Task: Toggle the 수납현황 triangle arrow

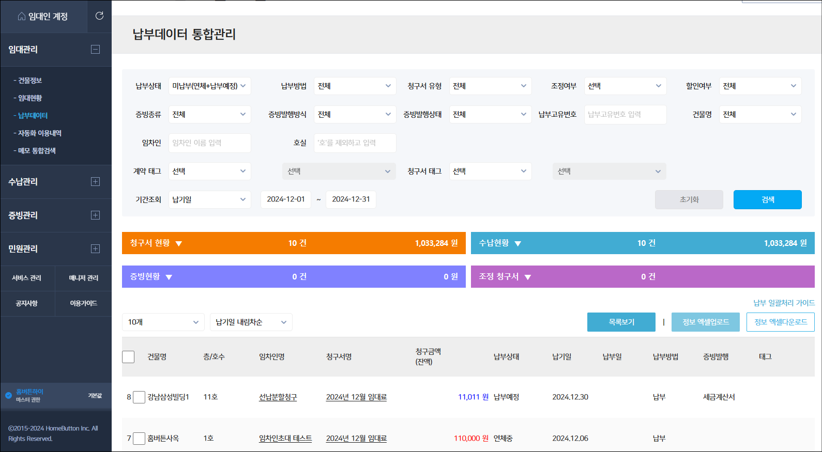Action: point(517,244)
